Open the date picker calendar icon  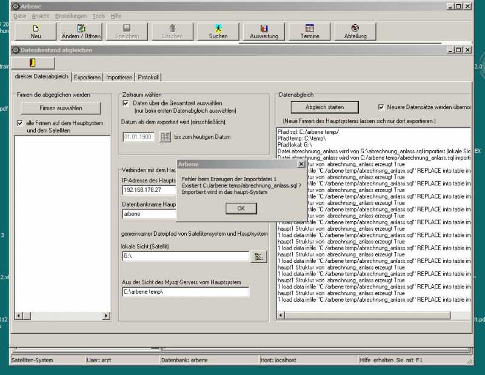pyautogui.click(x=166, y=137)
